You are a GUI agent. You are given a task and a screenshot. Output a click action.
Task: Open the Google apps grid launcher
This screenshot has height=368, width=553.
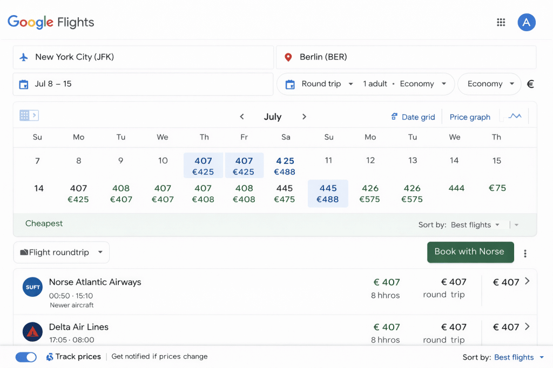coord(501,22)
